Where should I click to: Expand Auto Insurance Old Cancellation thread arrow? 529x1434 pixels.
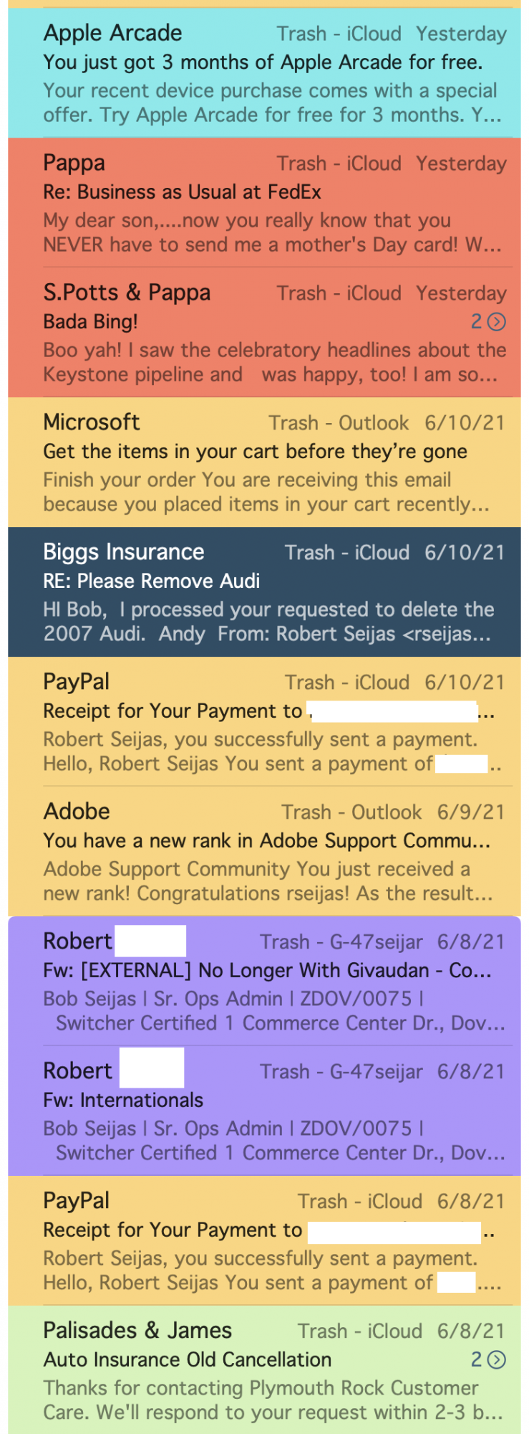click(x=496, y=1359)
